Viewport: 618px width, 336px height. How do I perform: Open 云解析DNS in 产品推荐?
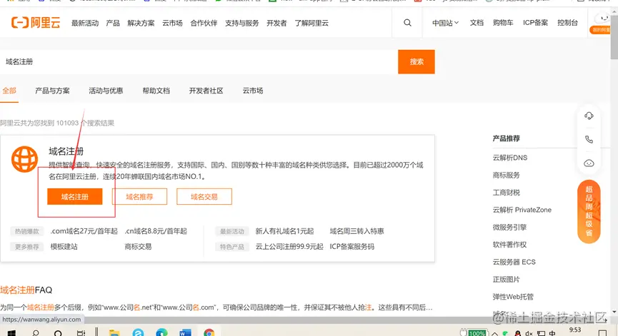pyautogui.click(x=509, y=158)
